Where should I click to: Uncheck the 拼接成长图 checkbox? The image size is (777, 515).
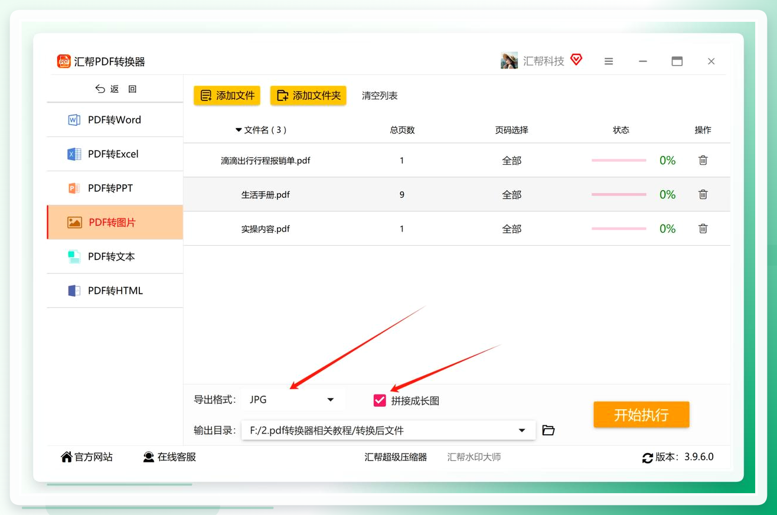[380, 400]
